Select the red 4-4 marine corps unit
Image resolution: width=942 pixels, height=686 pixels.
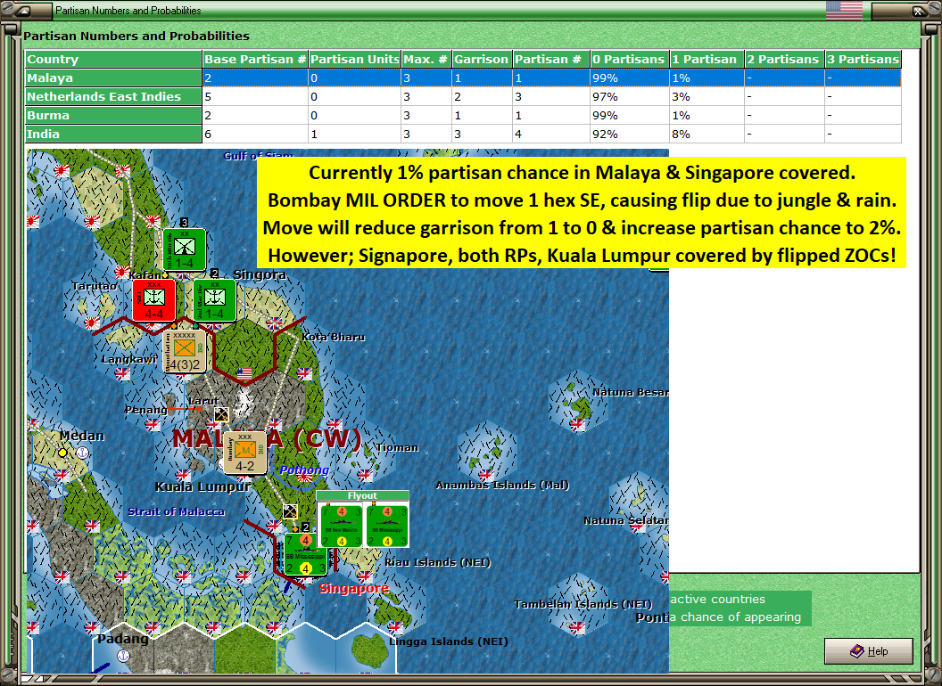click(x=153, y=299)
